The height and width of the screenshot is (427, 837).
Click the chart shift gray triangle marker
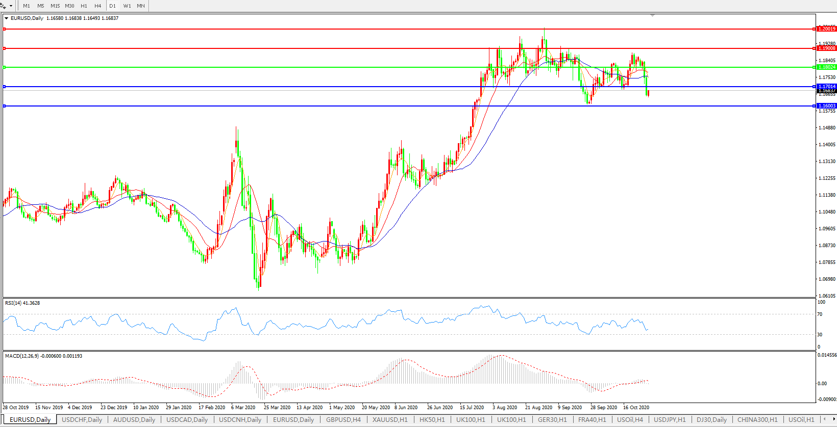coord(652,16)
